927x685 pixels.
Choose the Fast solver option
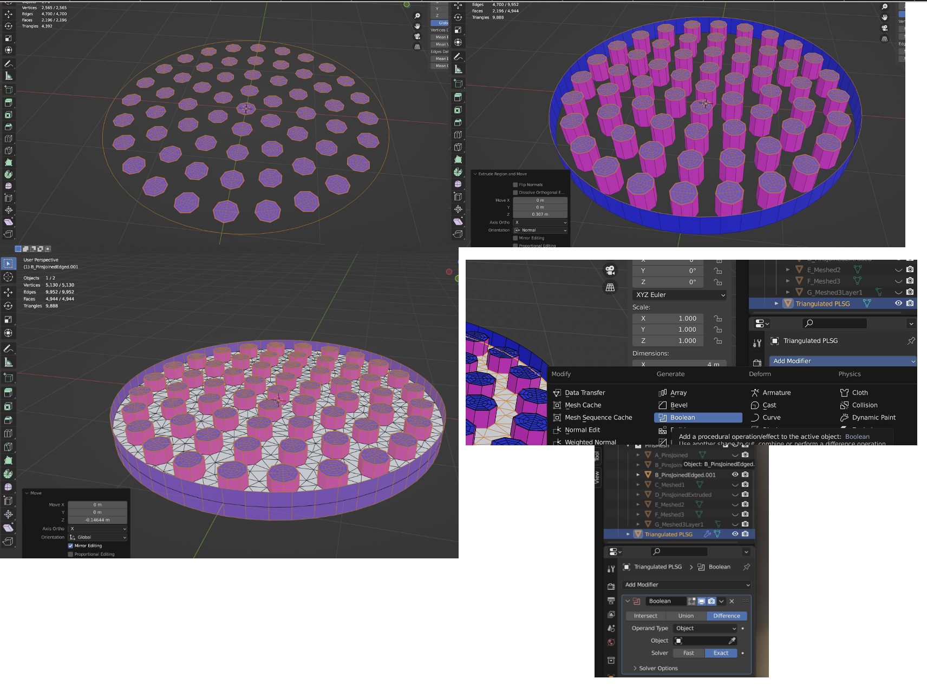[689, 653]
